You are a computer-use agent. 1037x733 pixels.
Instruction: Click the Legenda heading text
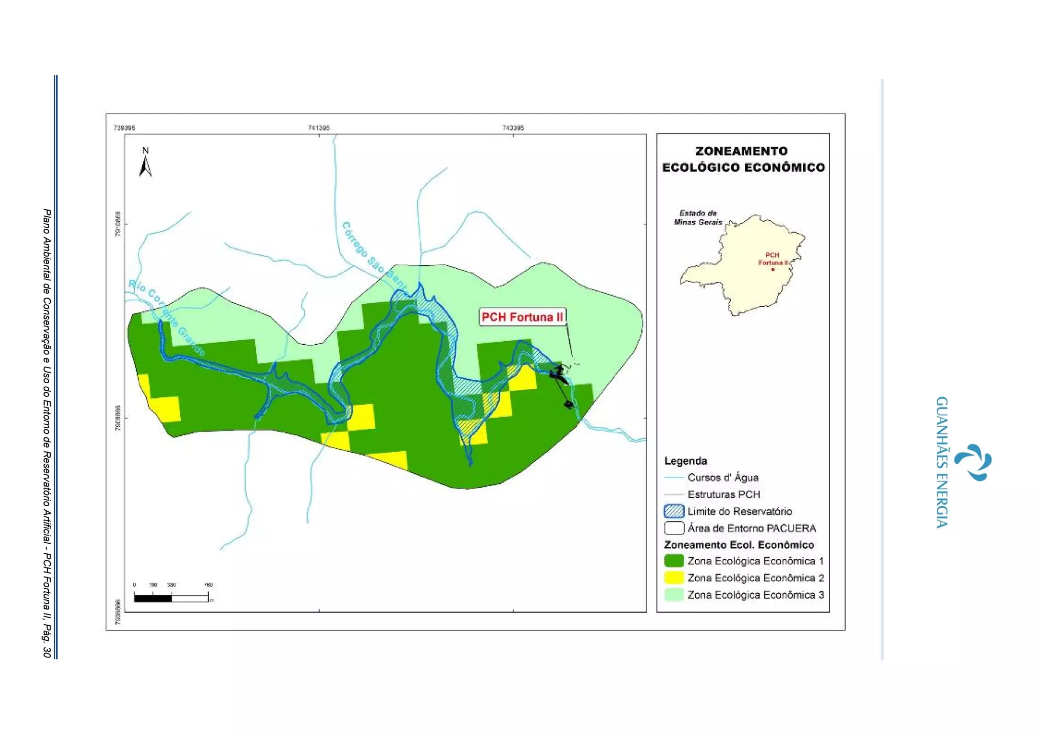(686, 461)
